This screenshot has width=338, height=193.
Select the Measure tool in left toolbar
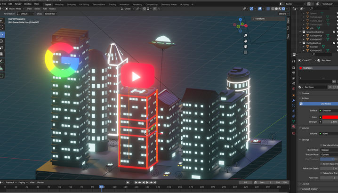point(2,68)
